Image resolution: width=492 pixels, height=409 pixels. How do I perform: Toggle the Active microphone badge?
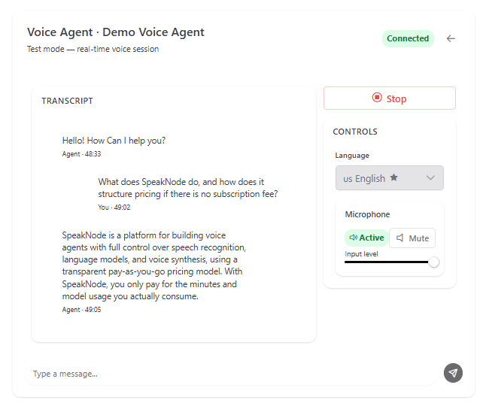coord(366,238)
